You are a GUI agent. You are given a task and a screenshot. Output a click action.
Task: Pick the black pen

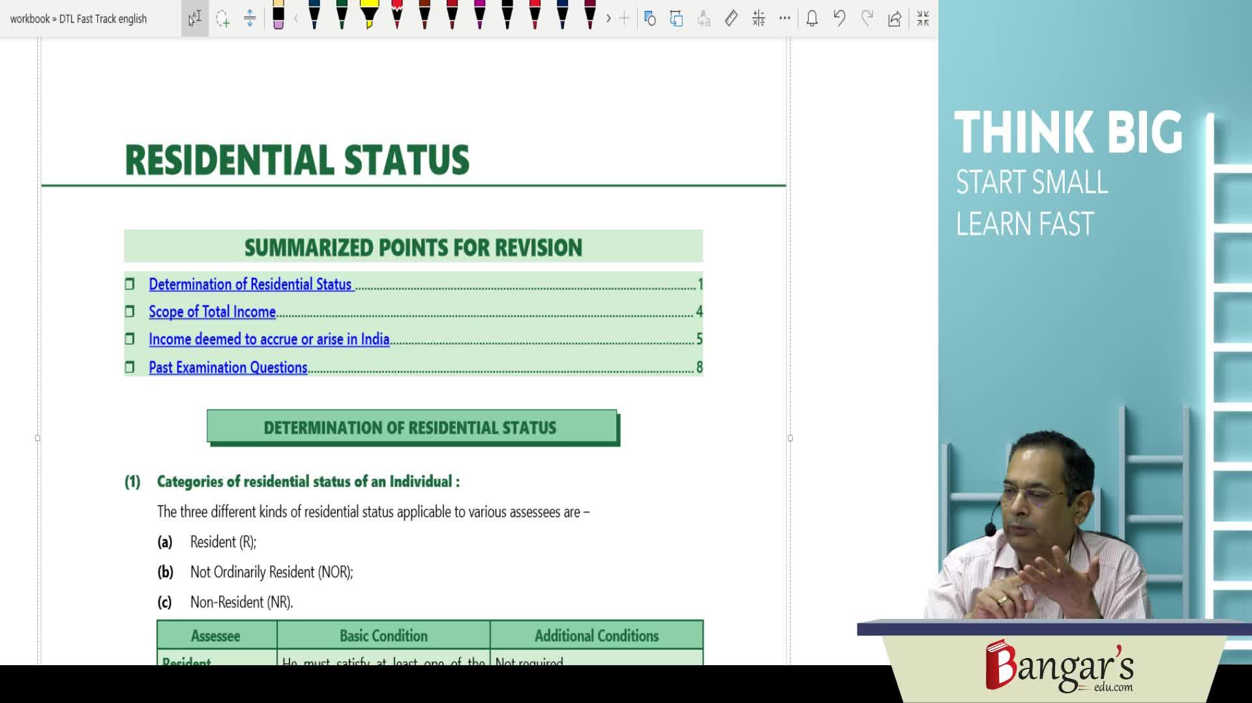(x=507, y=16)
